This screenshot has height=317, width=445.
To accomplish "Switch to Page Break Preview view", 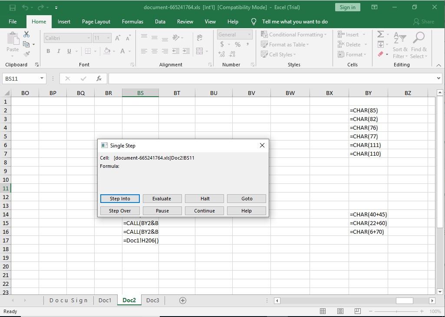I will point(357,311).
